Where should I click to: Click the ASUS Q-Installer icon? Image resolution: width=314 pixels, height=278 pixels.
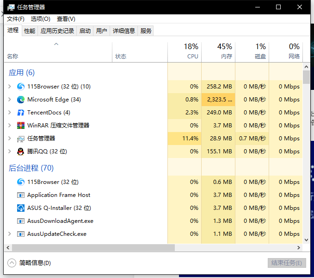[x=21, y=208]
